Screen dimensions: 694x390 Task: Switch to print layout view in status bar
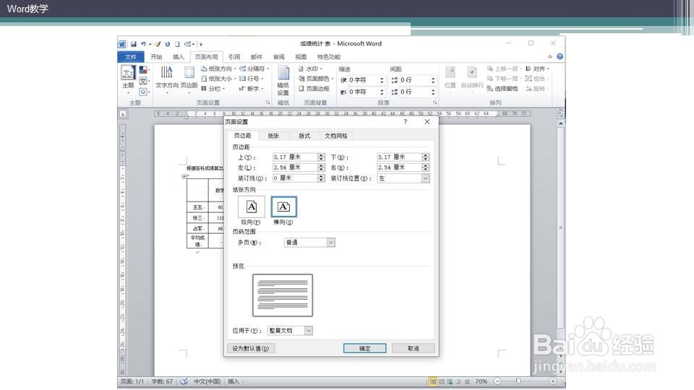click(432, 381)
